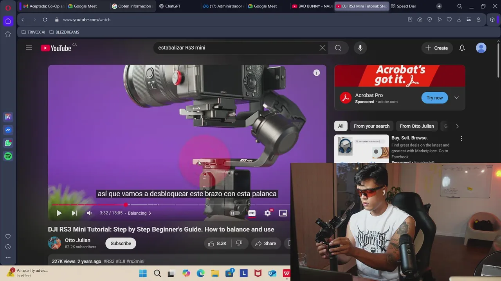Viewport: 501px width, 281px height.
Task: Skip to the next video
Action: coord(74,213)
